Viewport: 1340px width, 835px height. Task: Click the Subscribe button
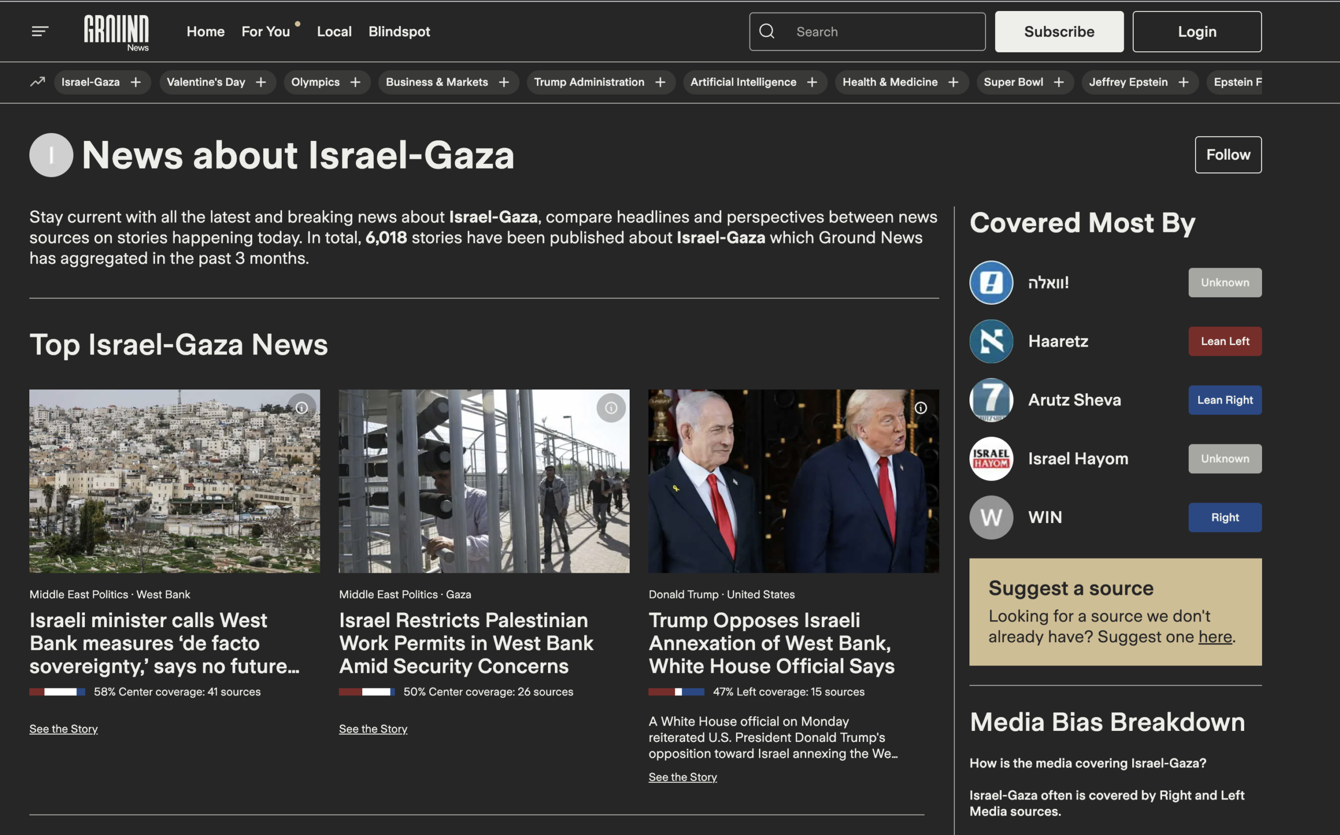click(1058, 31)
